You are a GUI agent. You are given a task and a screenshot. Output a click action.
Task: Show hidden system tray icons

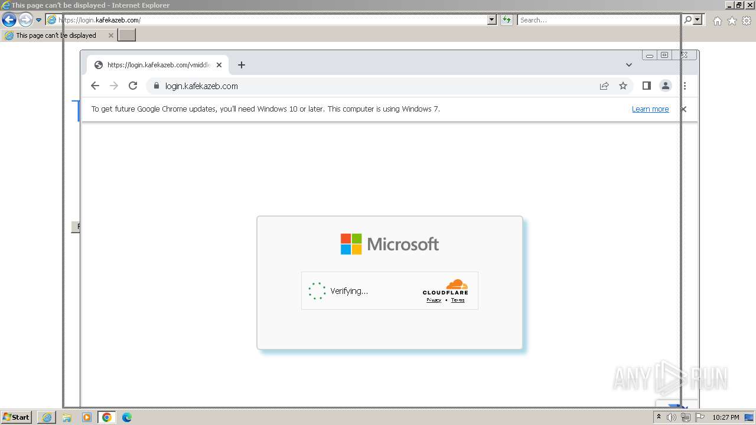659,417
